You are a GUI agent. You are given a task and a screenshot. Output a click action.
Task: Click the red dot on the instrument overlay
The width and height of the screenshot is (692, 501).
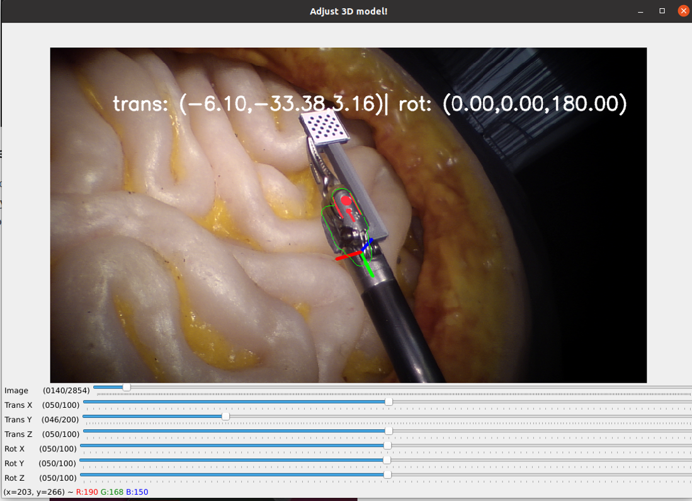point(346,201)
